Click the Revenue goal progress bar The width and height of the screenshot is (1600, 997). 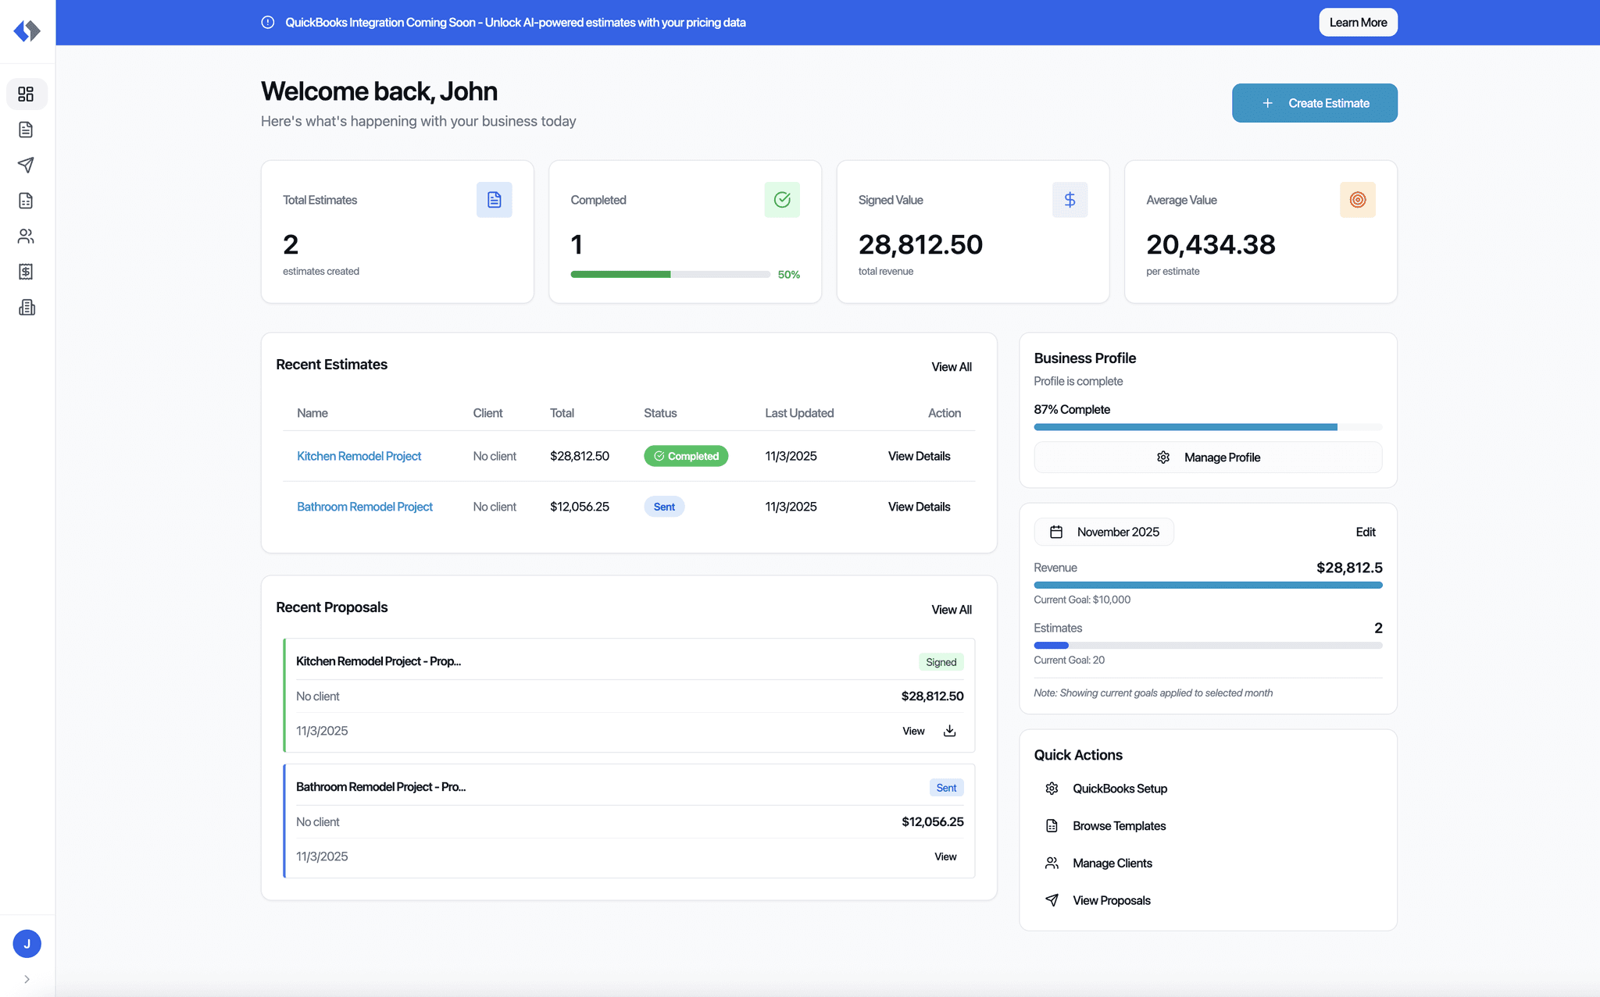tap(1208, 585)
